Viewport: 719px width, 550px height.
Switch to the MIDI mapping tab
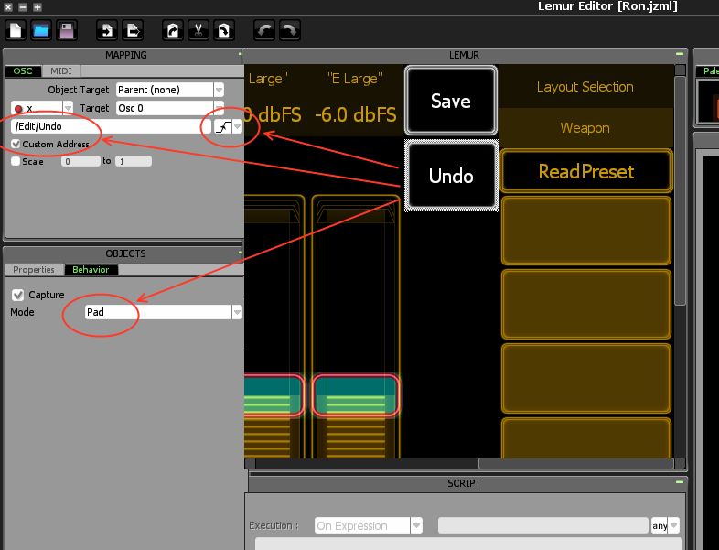click(61, 71)
